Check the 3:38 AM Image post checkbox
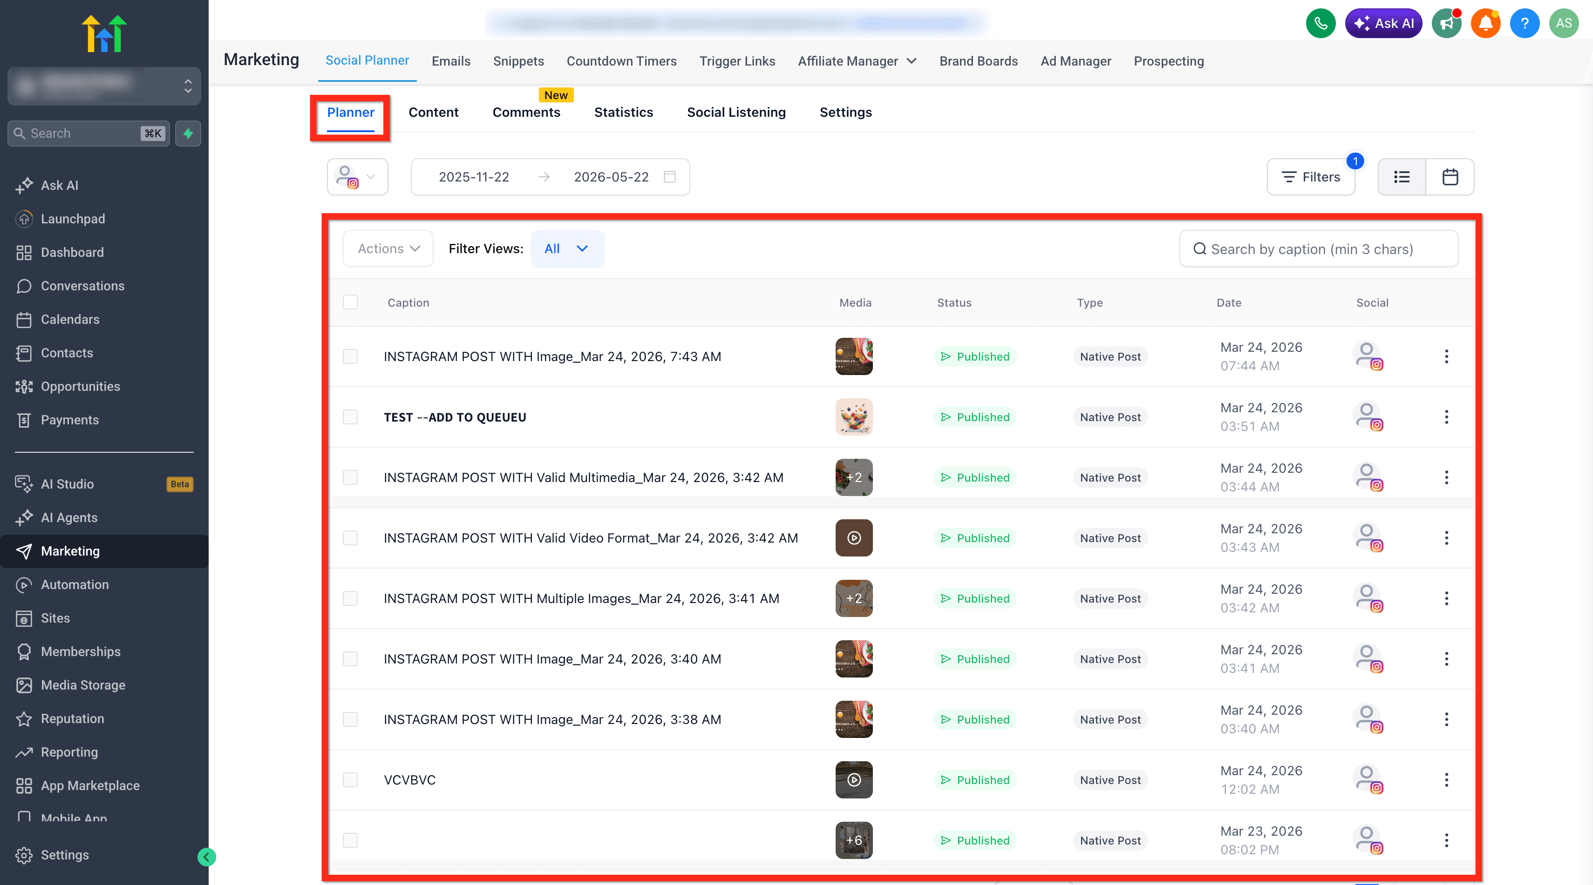Viewport: 1593px width, 885px height. (350, 719)
